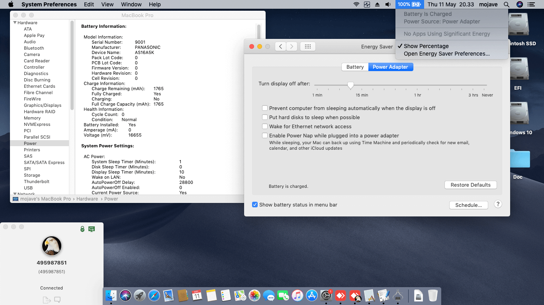544x305 pixels.
Task: Click the eagle avatar in AnyDesk window
Action: click(52, 246)
